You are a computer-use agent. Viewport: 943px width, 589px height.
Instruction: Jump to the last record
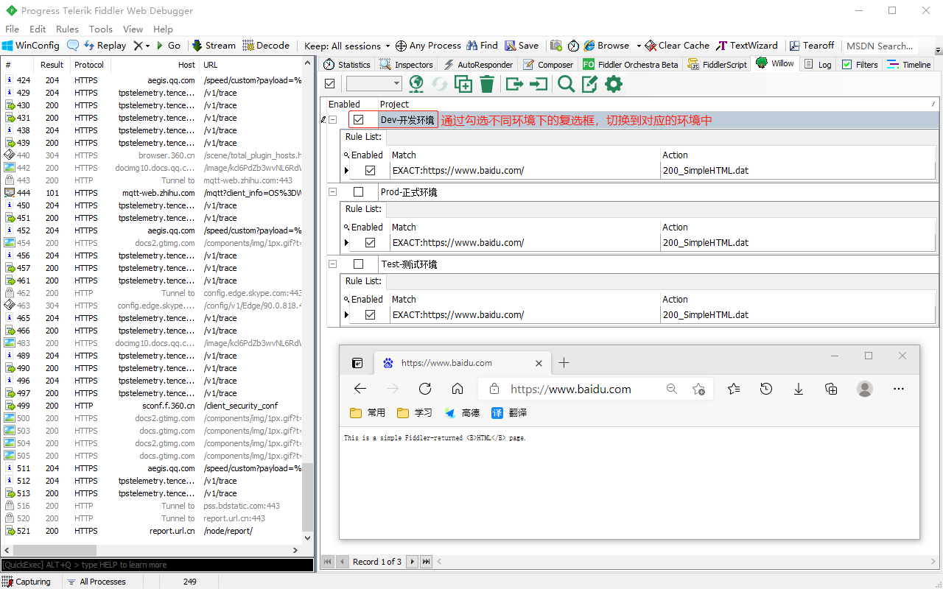click(426, 562)
